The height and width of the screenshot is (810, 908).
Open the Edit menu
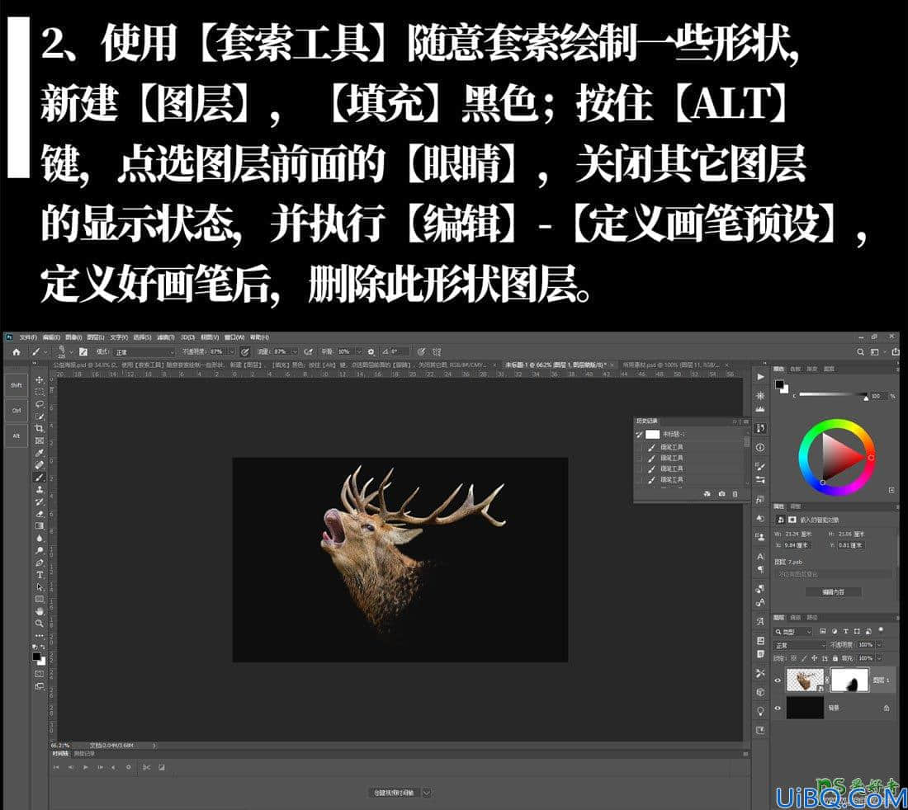[x=50, y=337]
